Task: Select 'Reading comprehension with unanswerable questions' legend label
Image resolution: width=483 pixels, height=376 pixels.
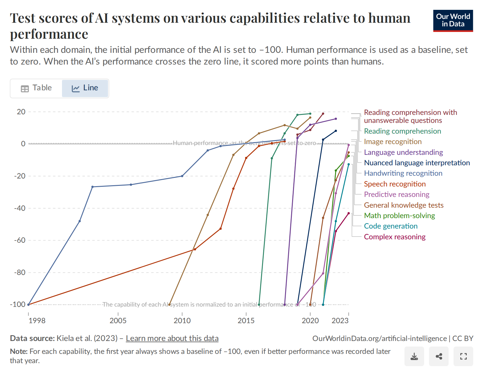Action: [410, 116]
